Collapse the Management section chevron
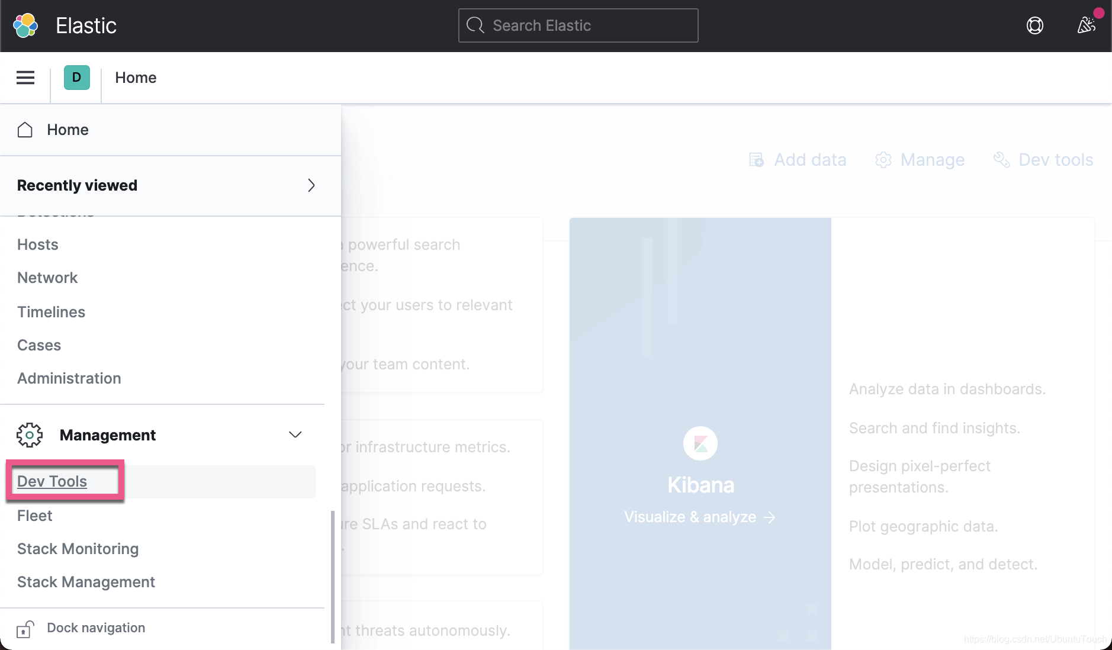Viewport: 1112px width, 650px height. tap(295, 435)
